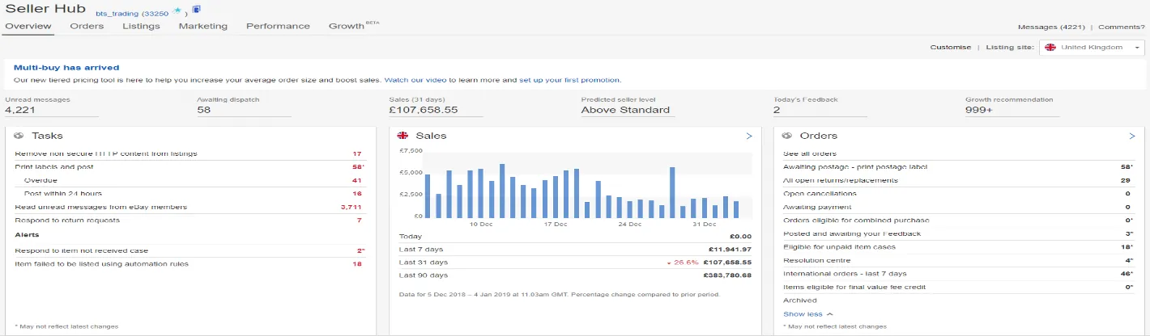The width and height of the screenshot is (1150, 336).
Task: Open Messages (4221) link
Action: click(x=1053, y=27)
